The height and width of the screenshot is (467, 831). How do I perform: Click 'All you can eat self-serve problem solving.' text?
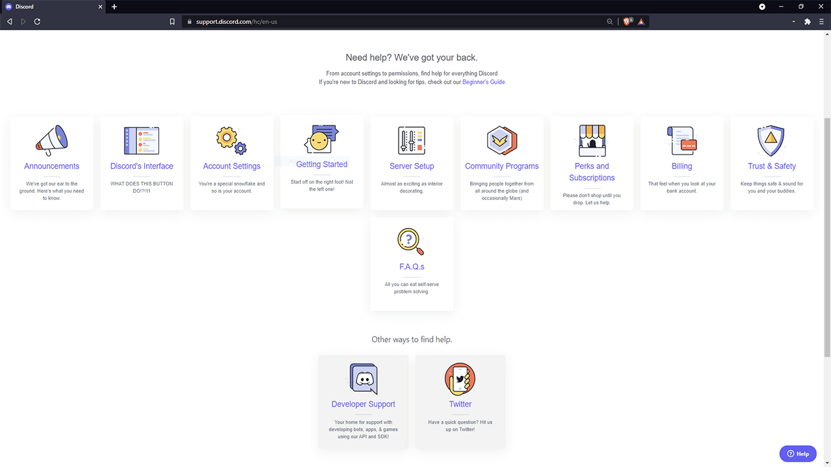(x=412, y=288)
